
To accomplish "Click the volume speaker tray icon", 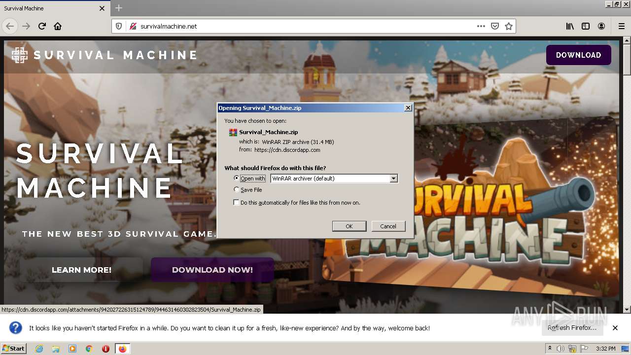I will [x=561, y=349].
